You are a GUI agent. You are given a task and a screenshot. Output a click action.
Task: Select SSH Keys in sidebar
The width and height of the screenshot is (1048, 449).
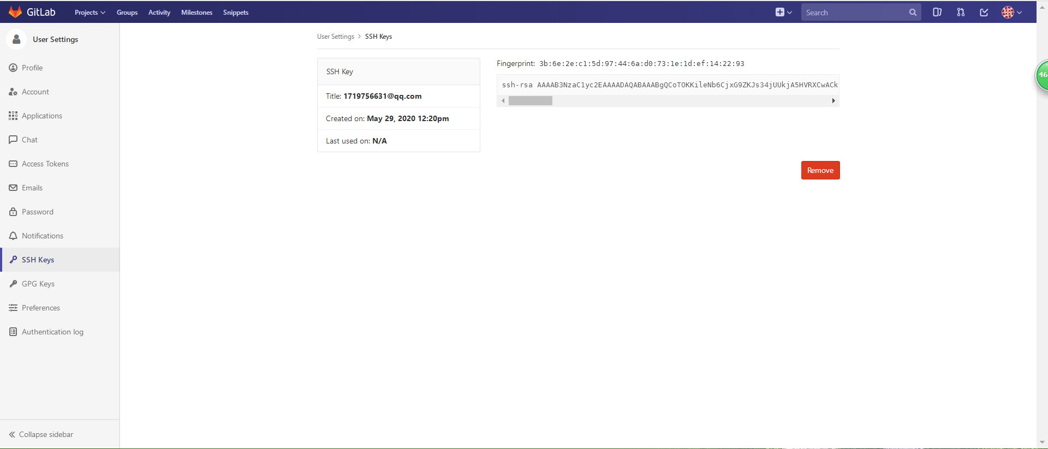38,260
